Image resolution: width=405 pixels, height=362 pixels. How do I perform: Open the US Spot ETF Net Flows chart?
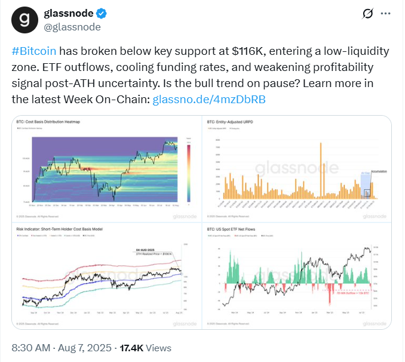point(296,276)
